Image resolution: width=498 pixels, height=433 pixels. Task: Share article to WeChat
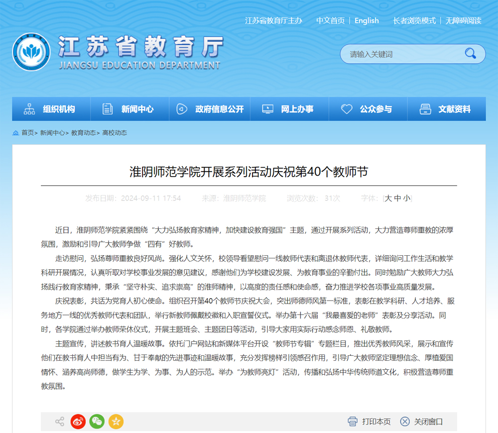pos(97,422)
